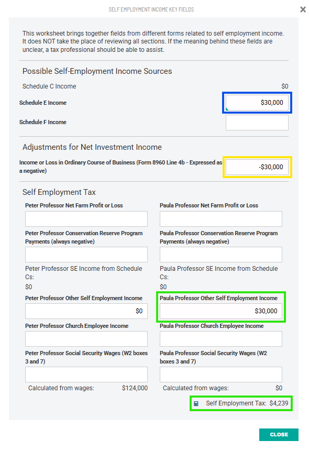
Task: Click the Schedule E Income field
Action: [x=257, y=103]
